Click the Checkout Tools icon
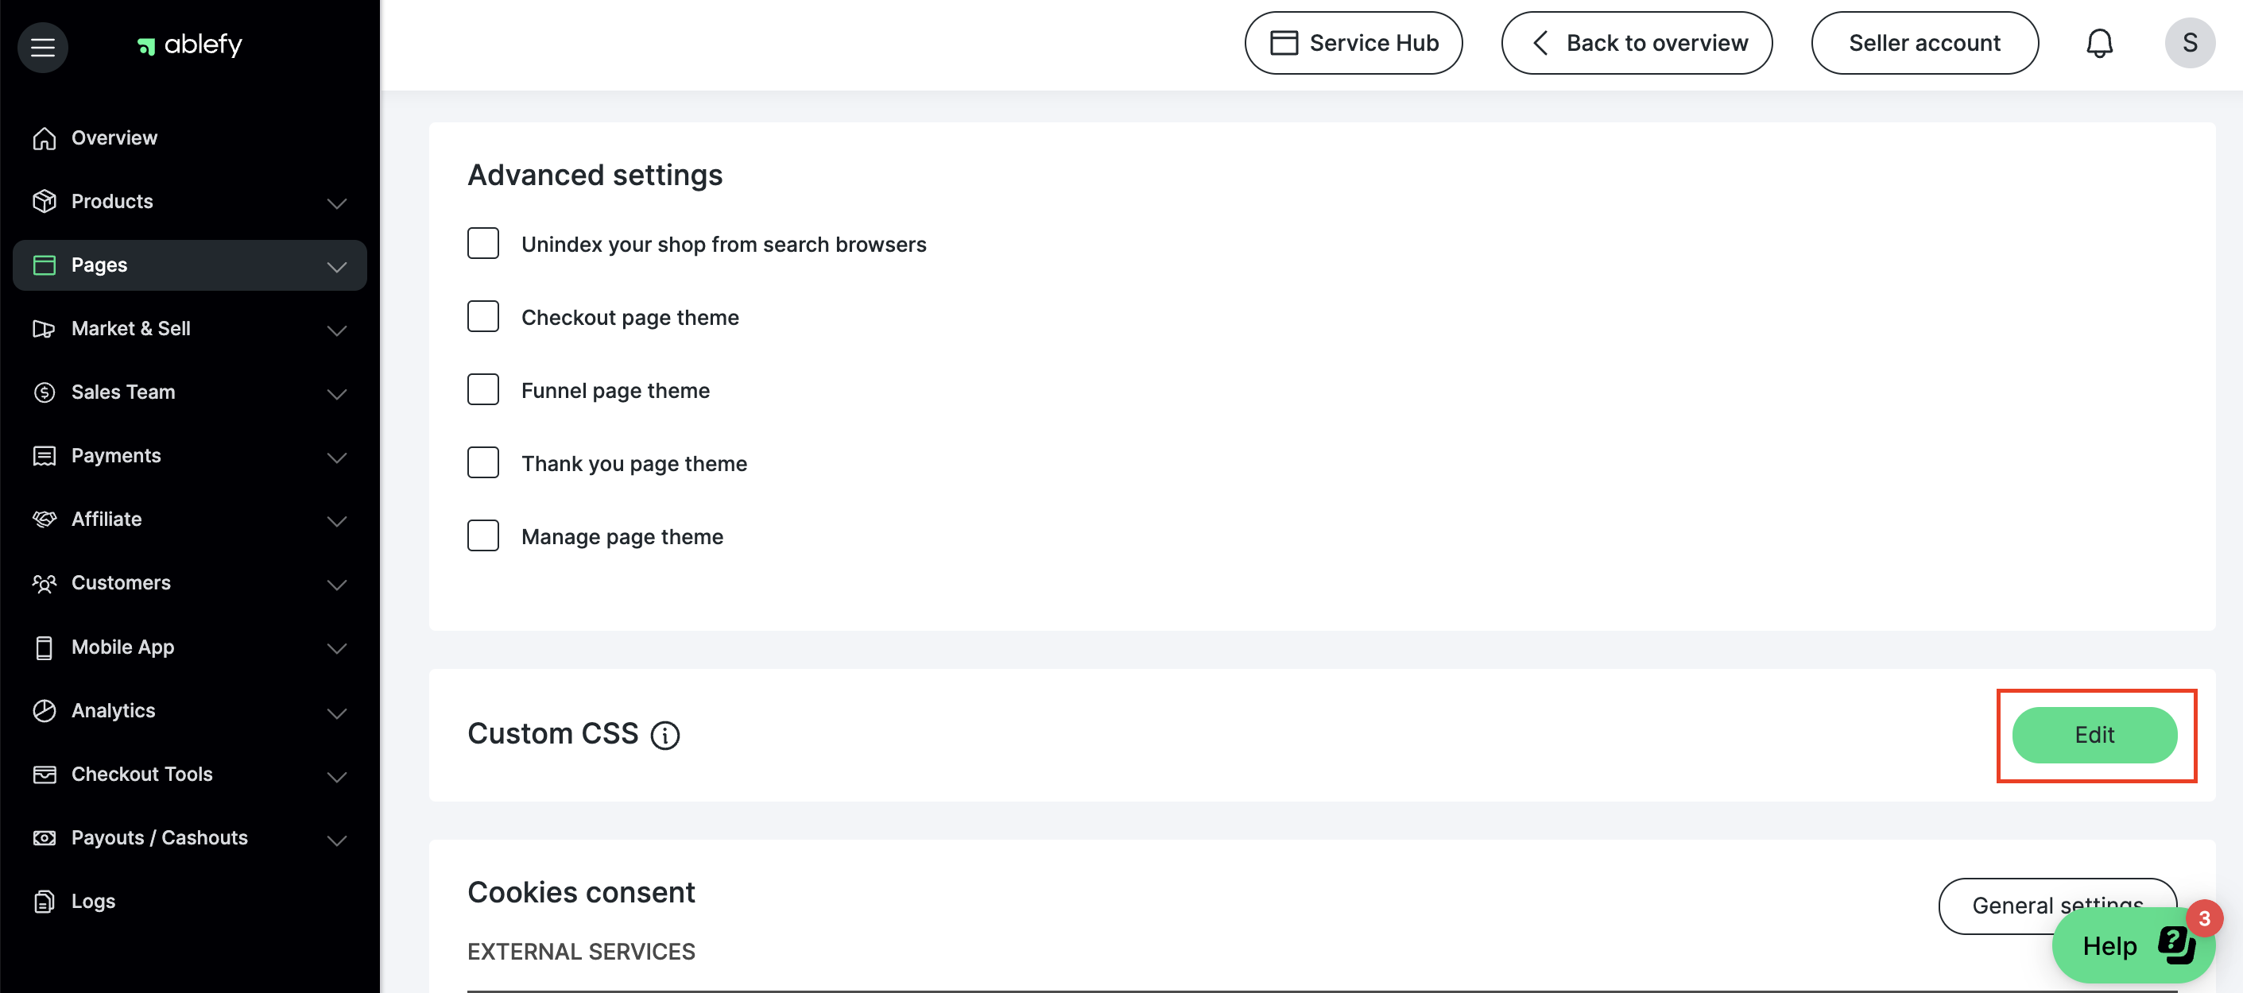This screenshot has height=993, width=2243. coord(45,774)
